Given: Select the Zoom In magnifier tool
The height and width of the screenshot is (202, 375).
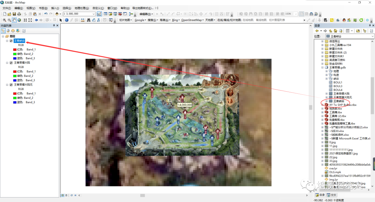Looking at the screenshot, I should (x=4, y=20).
